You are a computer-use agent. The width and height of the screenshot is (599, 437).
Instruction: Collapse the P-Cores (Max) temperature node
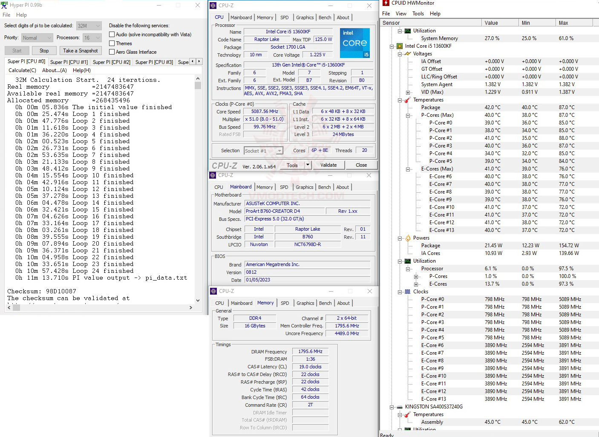tap(408, 115)
